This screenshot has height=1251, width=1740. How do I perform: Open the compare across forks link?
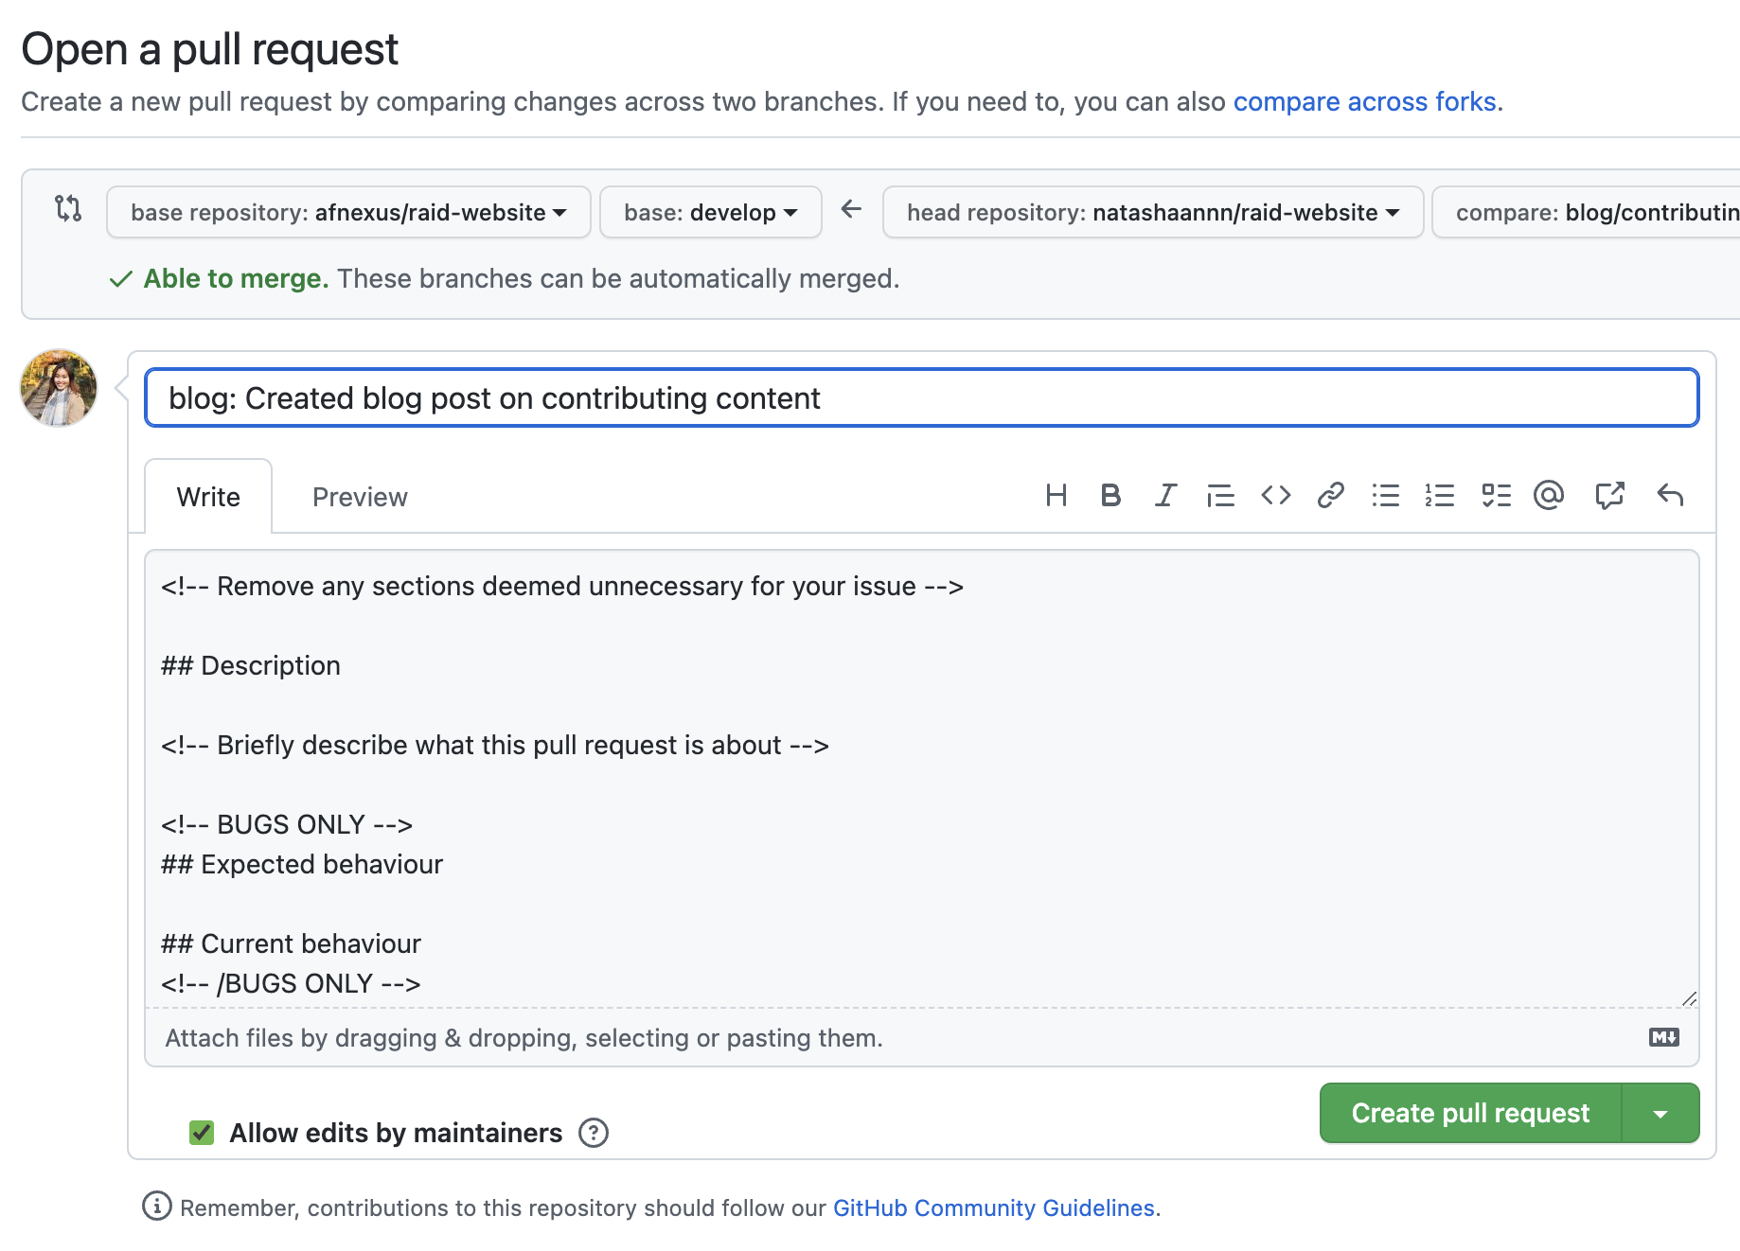coord(1364,101)
